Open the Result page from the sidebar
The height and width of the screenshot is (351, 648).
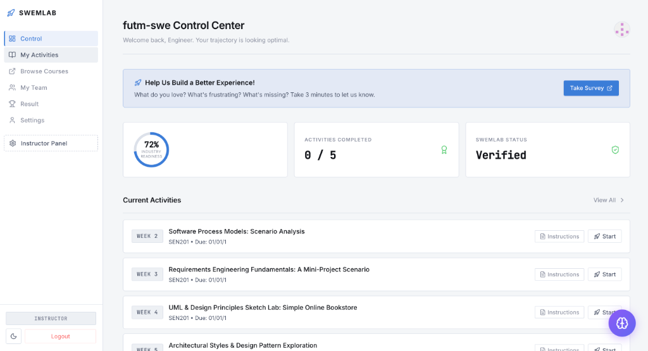tap(51, 104)
